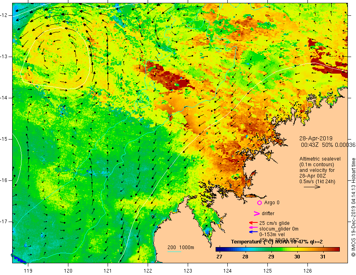Click the latitude axis label -14

pos(4,98)
